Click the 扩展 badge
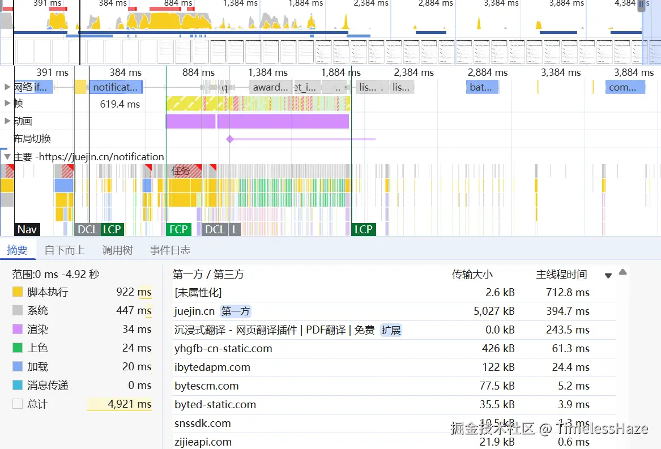This screenshot has width=661, height=449. (x=391, y=330)
